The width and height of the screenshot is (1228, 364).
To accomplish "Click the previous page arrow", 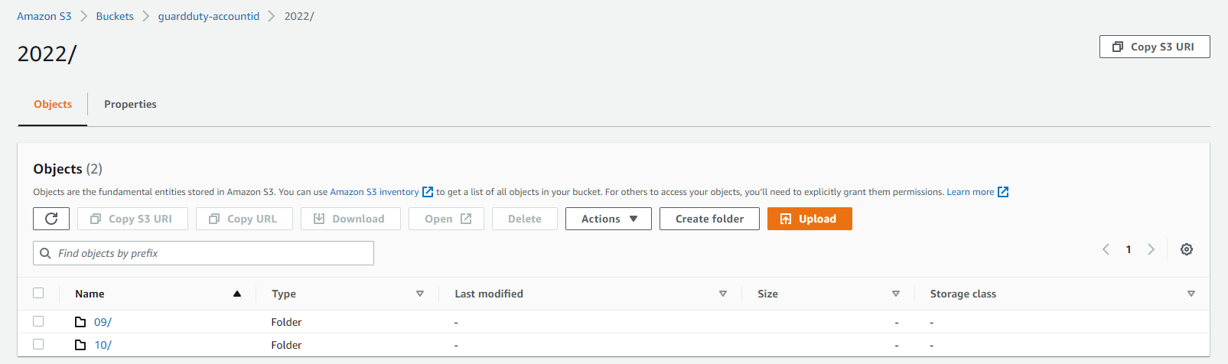I will pos(1106,249).
